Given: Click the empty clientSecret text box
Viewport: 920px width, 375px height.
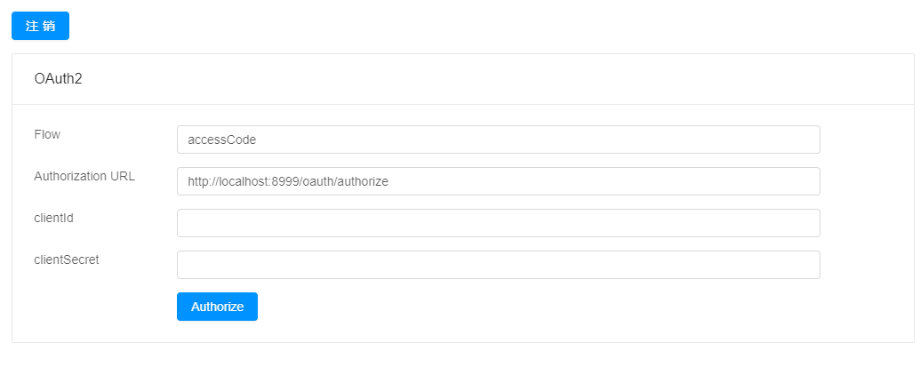Looking at the screenshot, I should 498,265.
